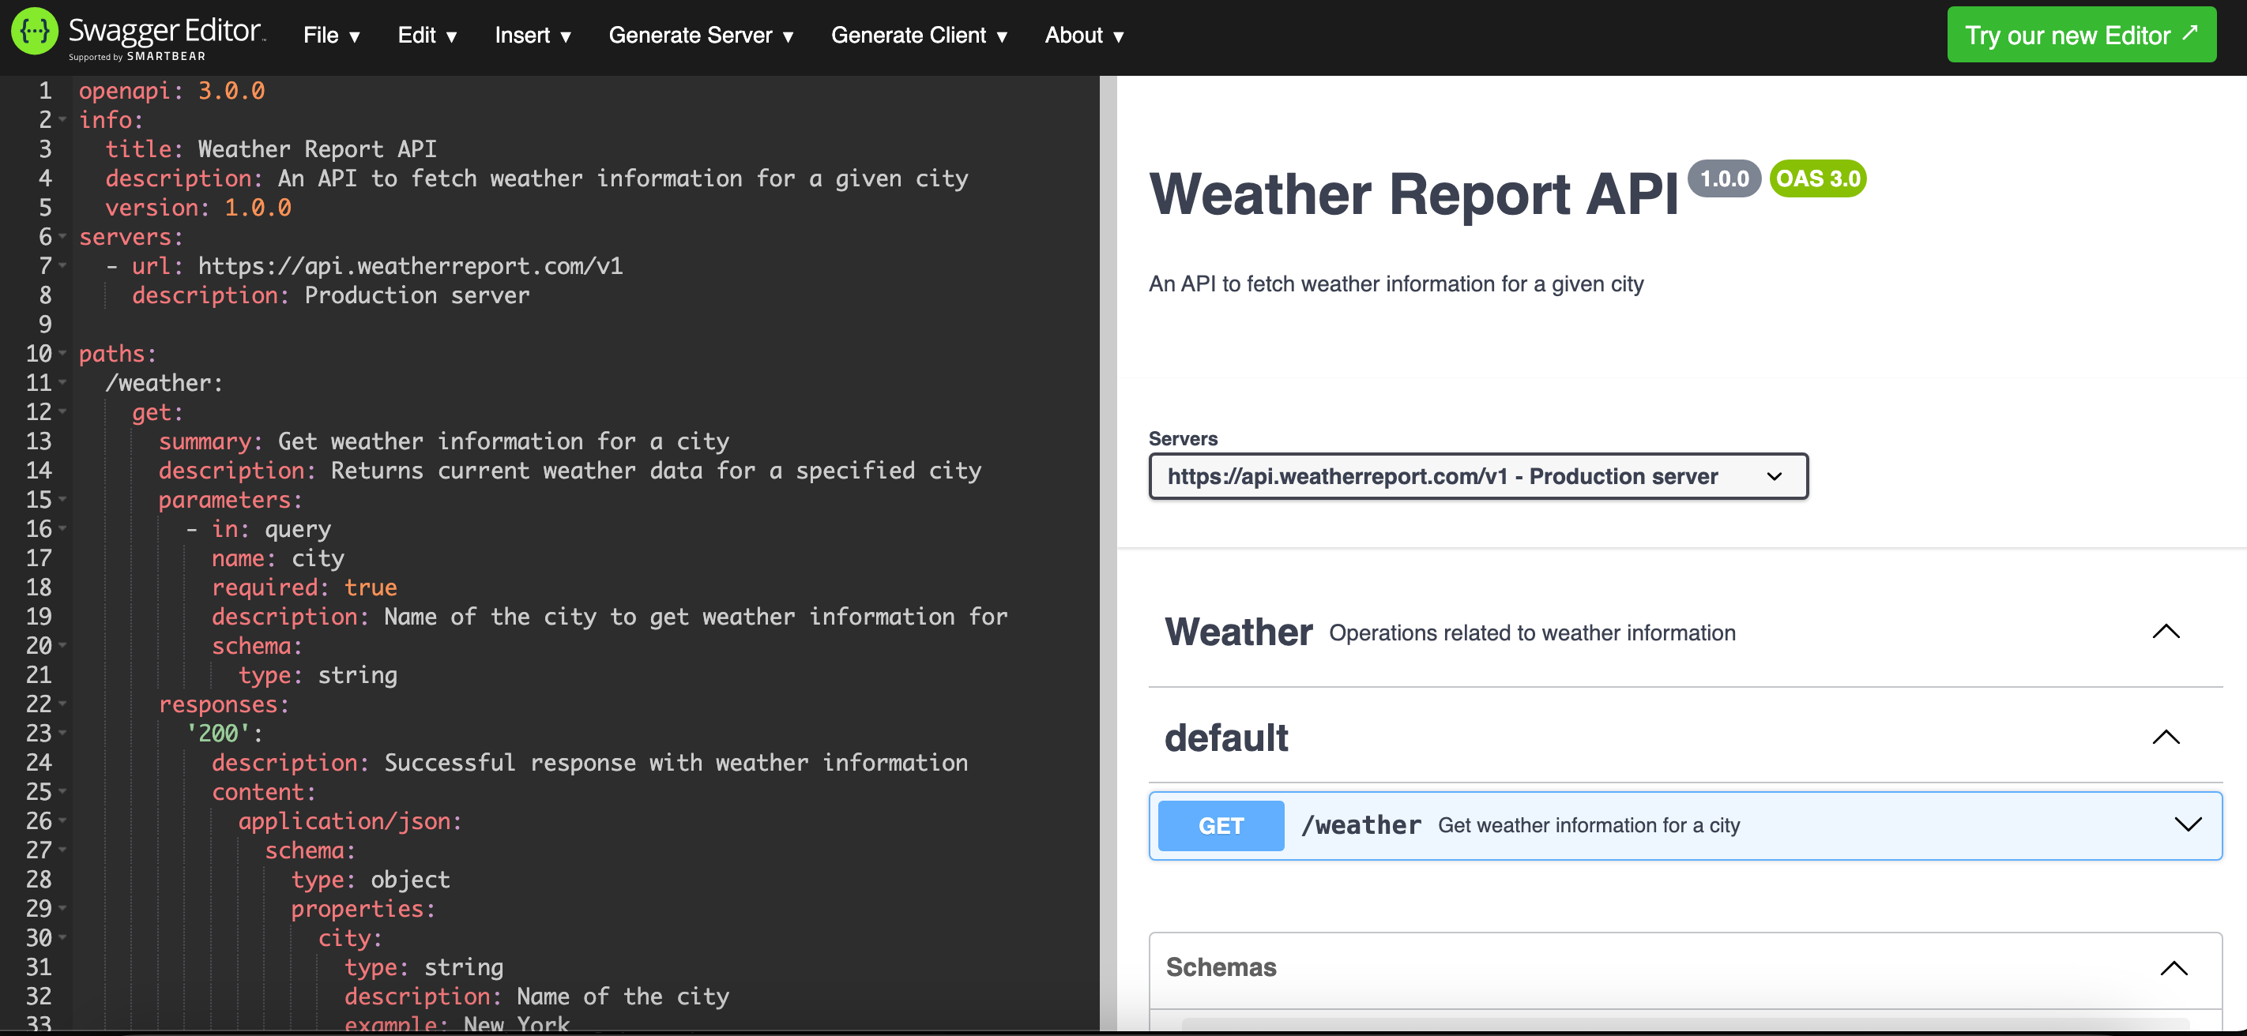2247x1036 pixels.
Task: Click the Weather tag heading
Action: tap(1239, 632)
